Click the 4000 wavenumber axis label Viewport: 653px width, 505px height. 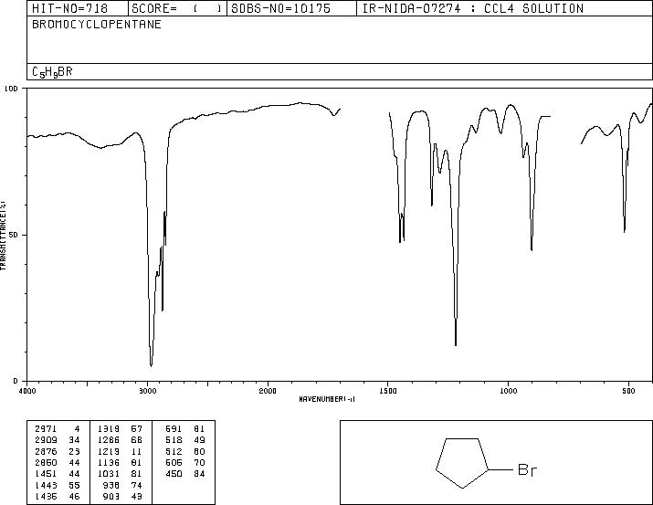[x=27, y=391]
